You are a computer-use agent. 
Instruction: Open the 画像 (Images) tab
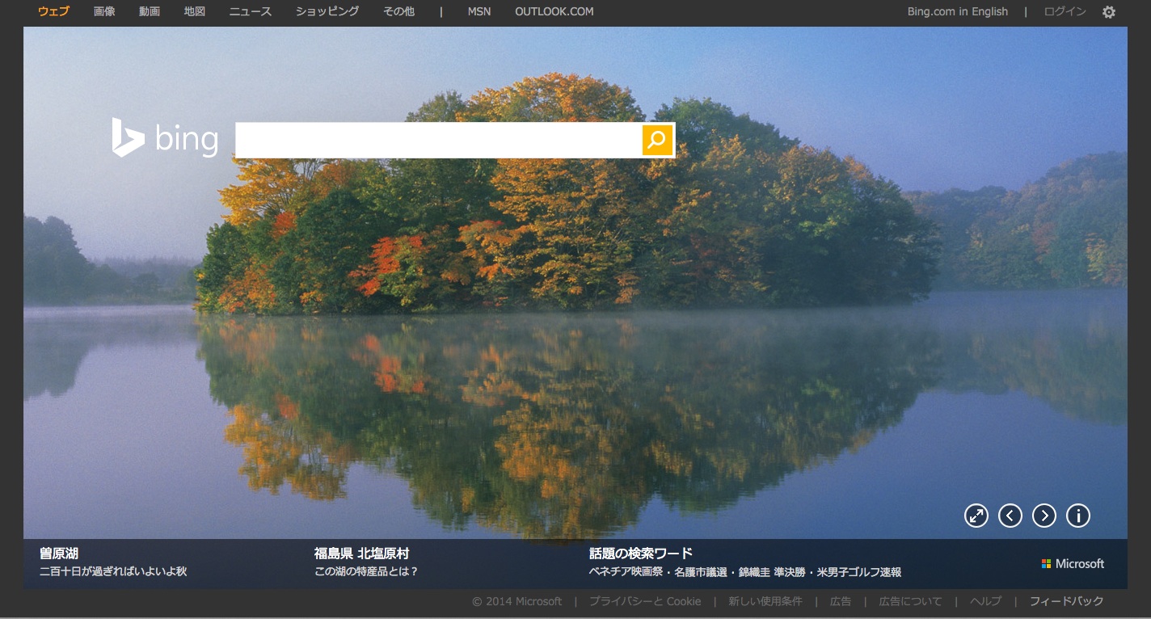104,11
